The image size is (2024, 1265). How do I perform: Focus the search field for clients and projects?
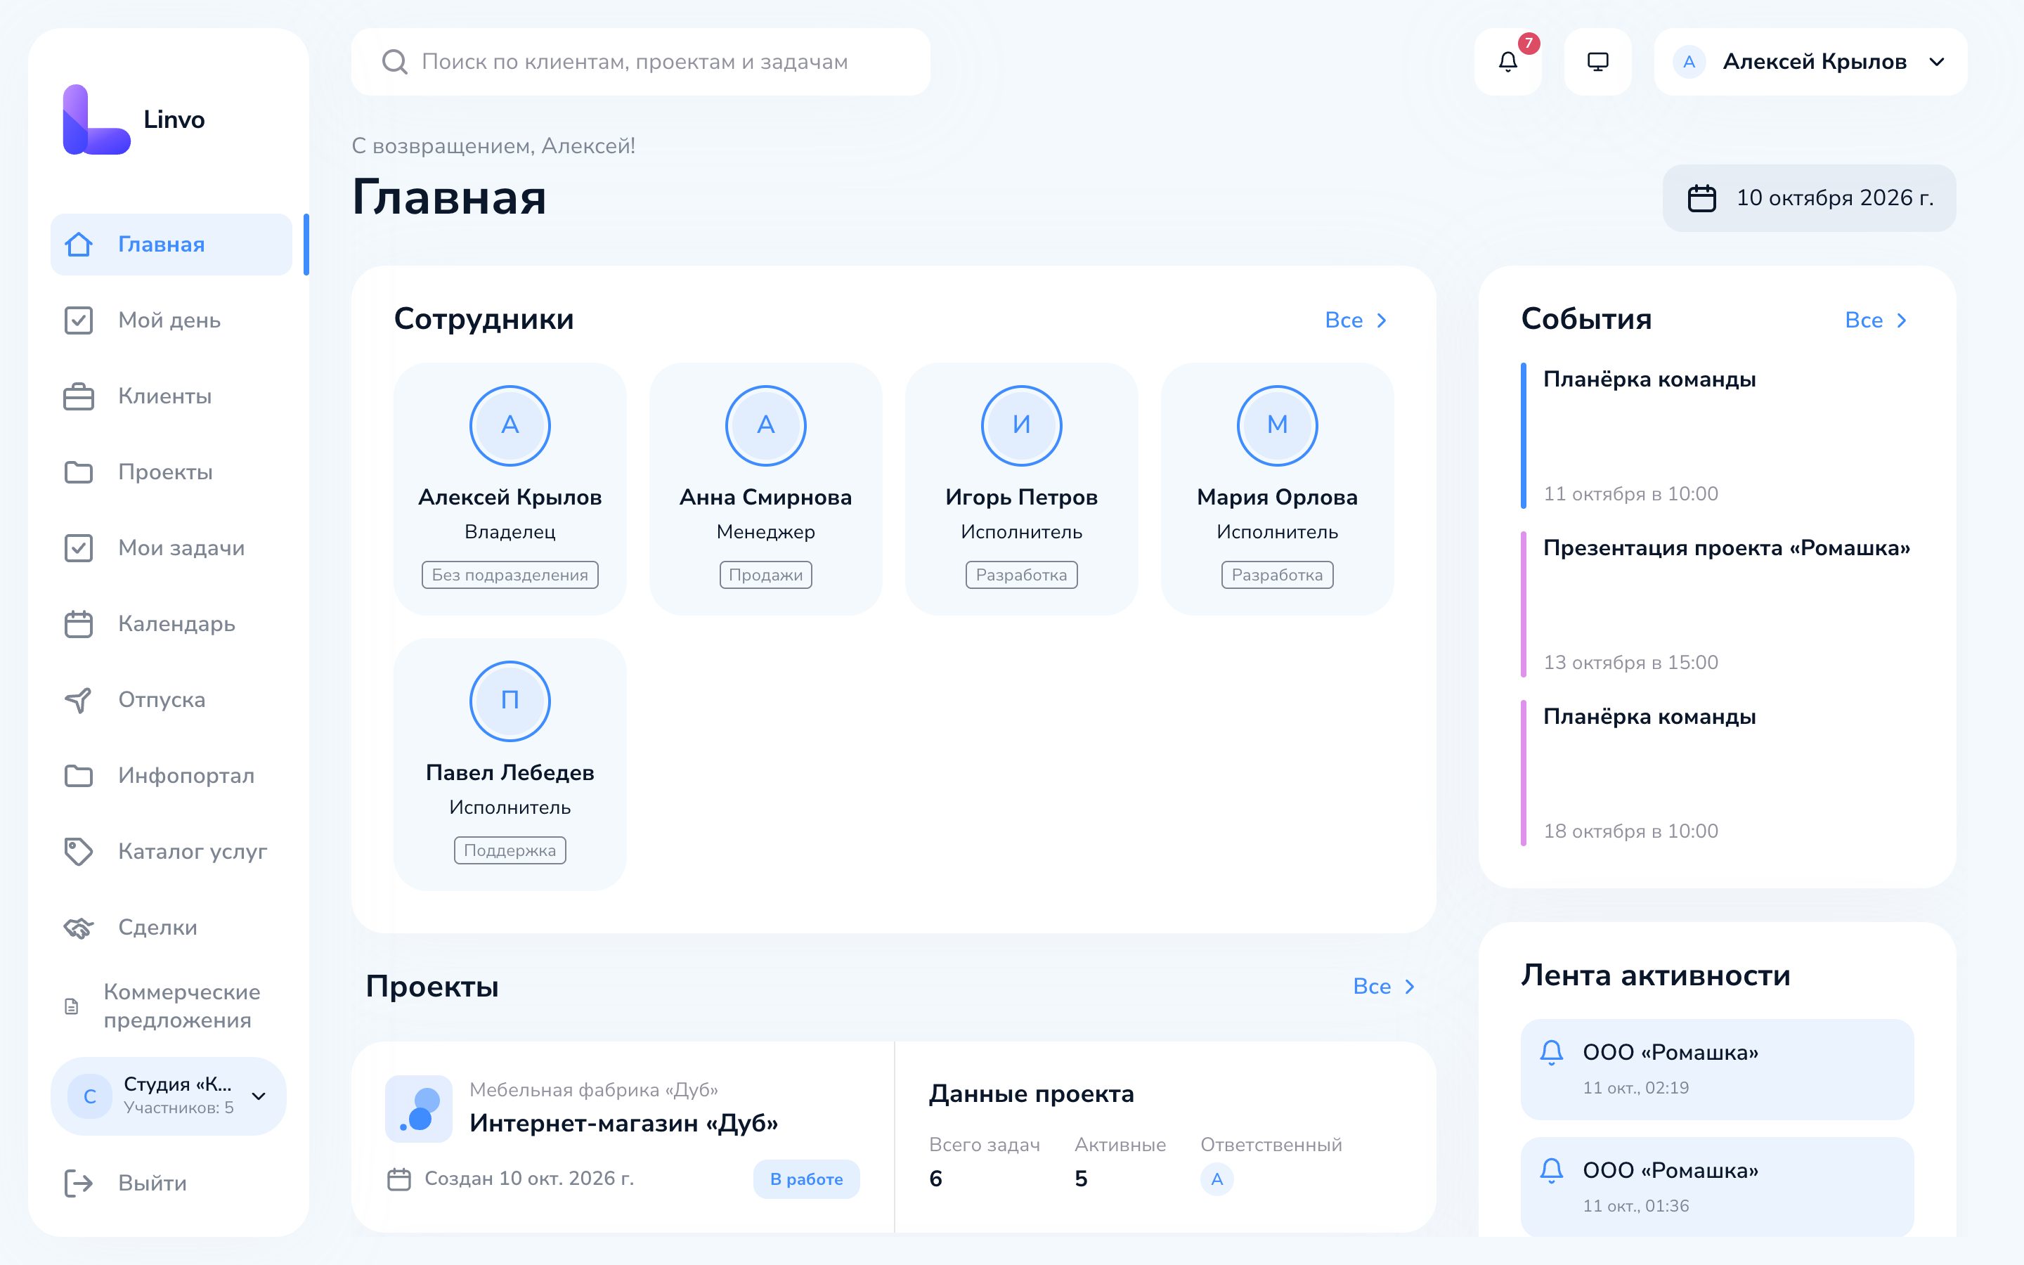(641, 62)
